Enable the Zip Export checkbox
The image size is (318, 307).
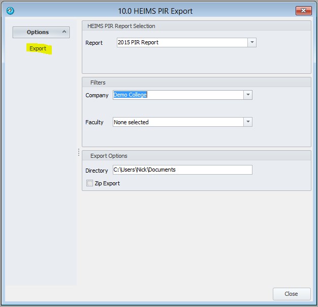click(x=90, y=183)
